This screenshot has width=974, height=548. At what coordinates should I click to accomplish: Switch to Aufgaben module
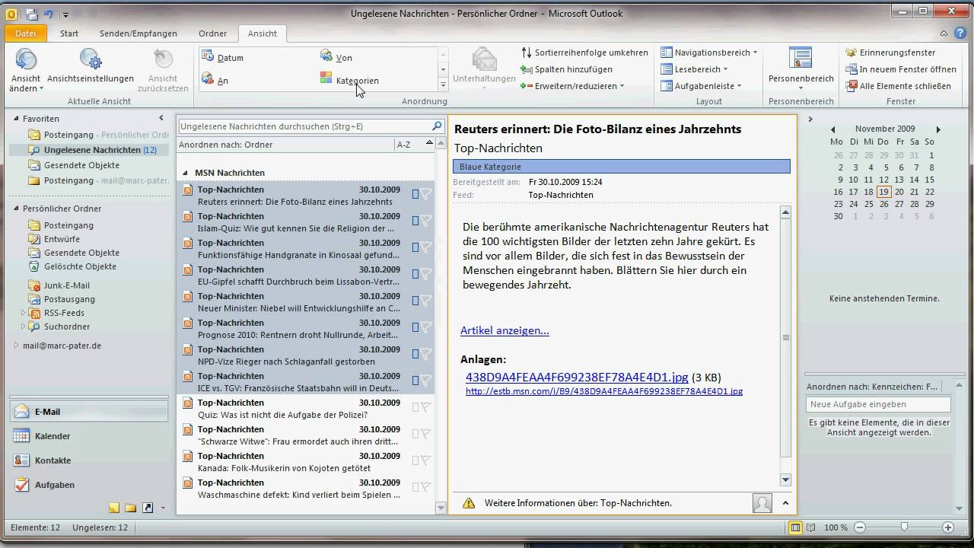pos(89,485)
